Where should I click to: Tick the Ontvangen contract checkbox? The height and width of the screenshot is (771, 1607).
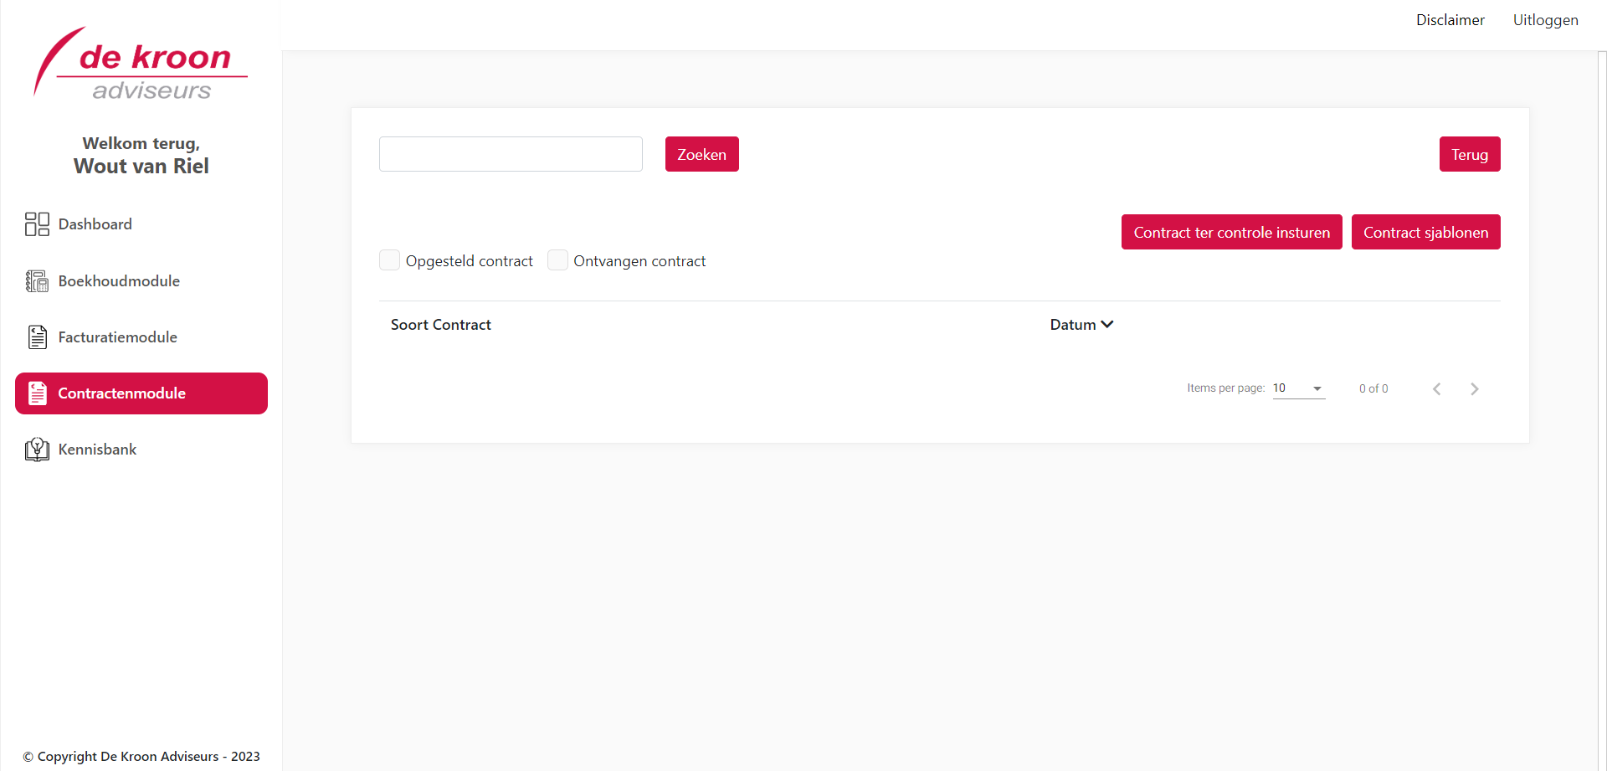point(557,260)
